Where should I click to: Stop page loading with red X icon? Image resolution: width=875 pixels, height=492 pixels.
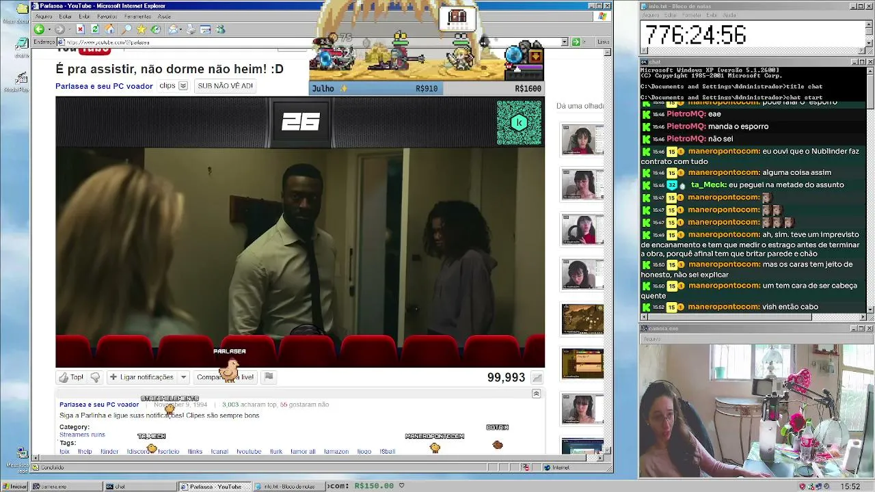80,29
